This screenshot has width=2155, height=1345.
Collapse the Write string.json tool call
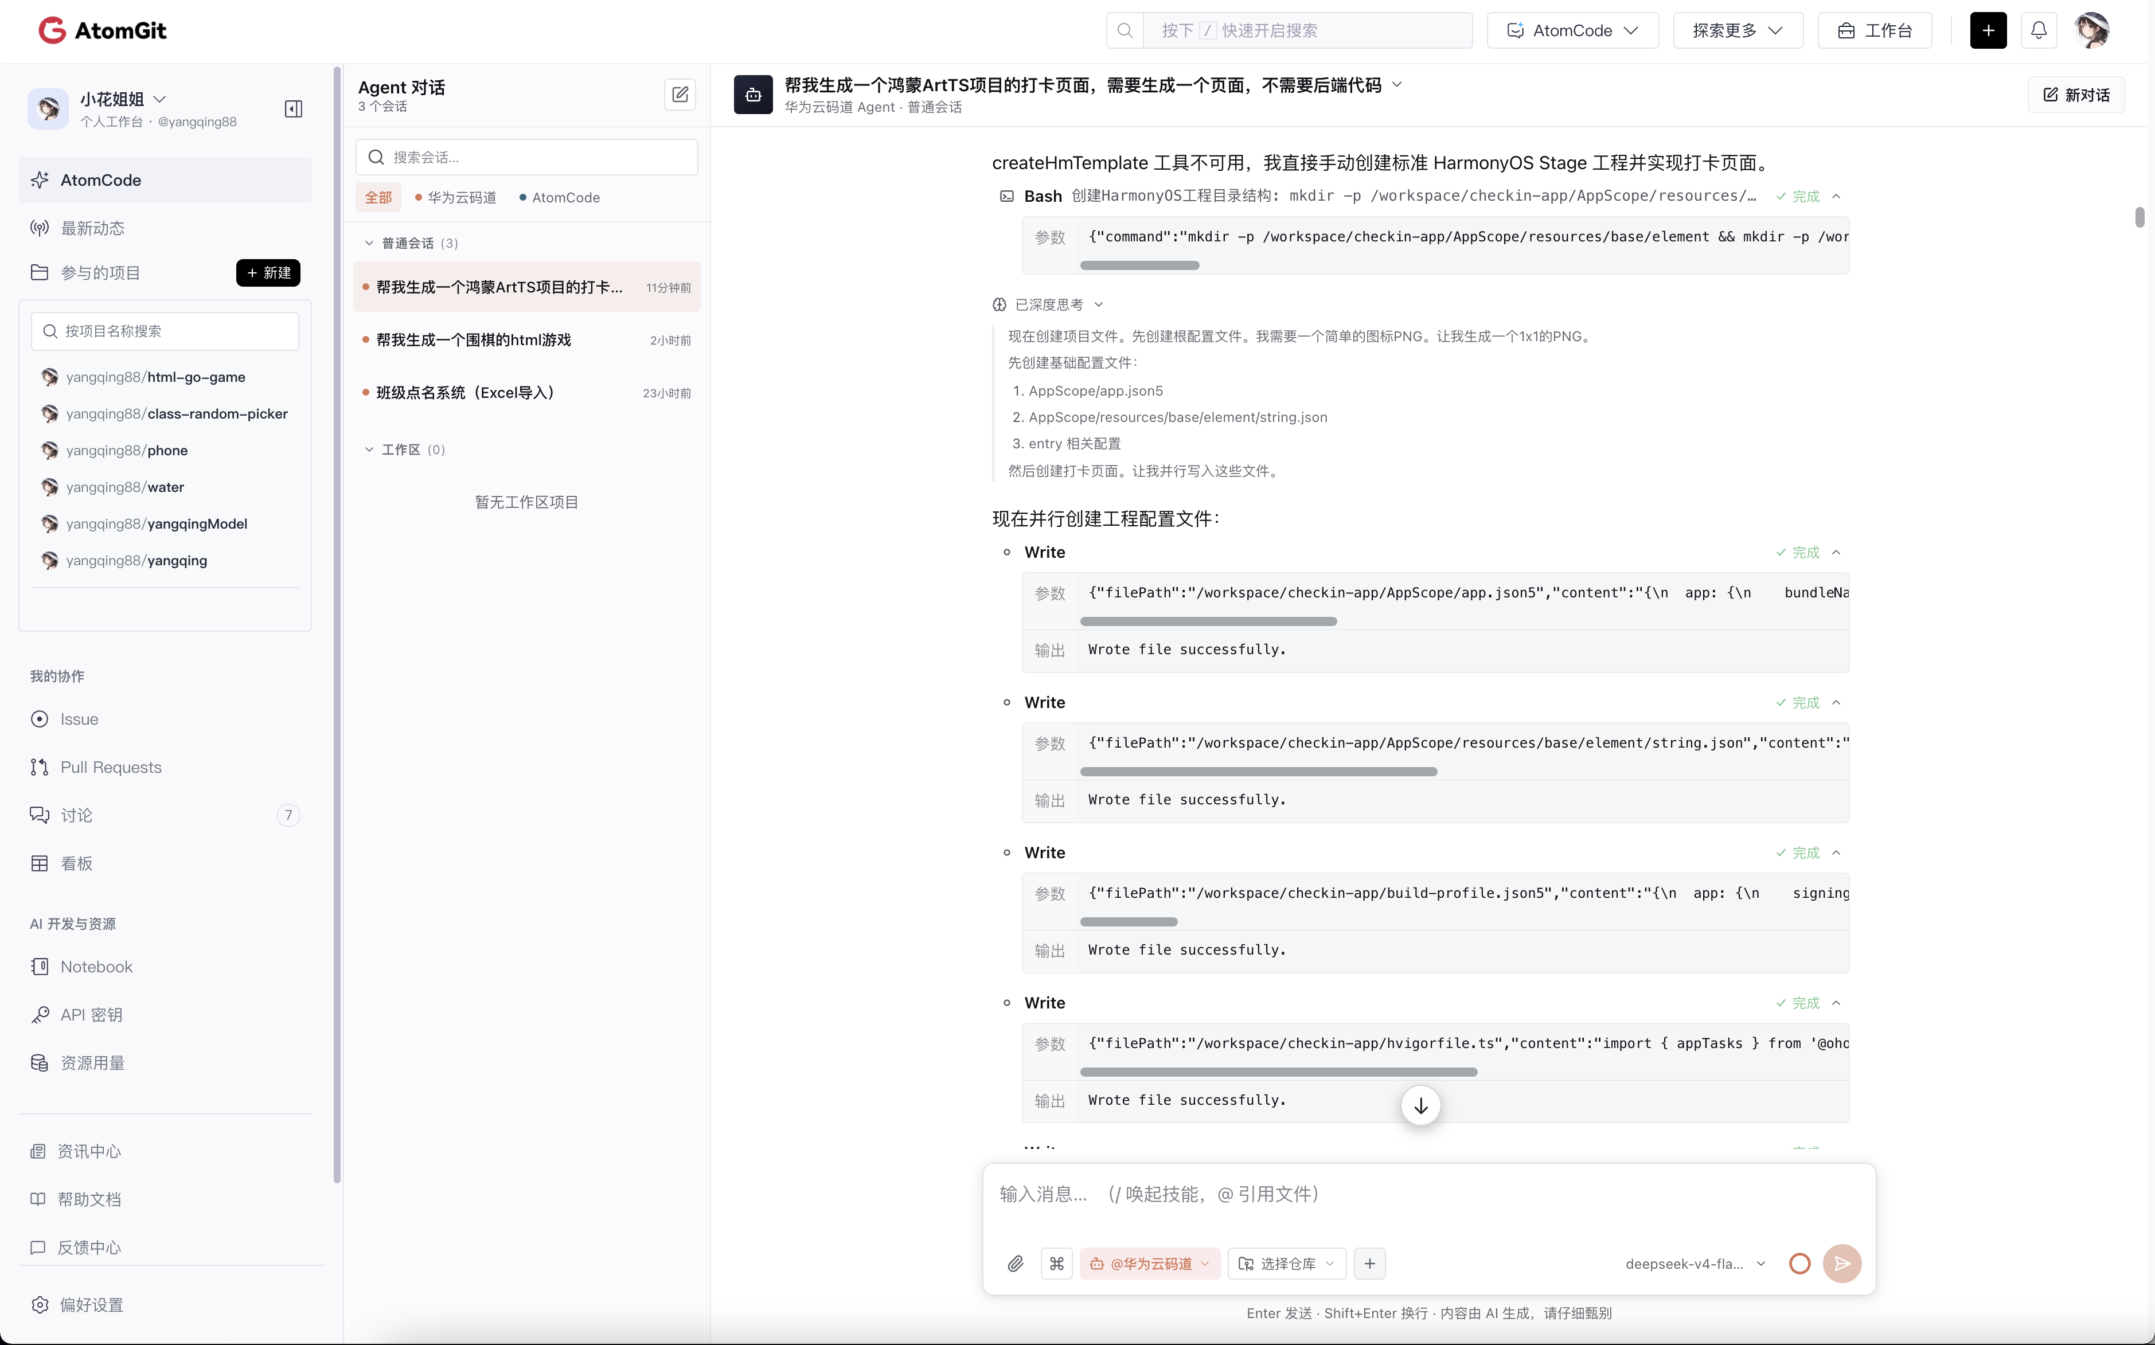click(x=1836, y=703)
